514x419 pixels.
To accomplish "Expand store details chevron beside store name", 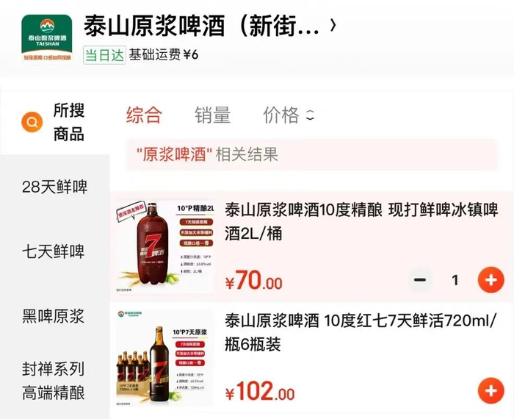I will tap(333, 25).
